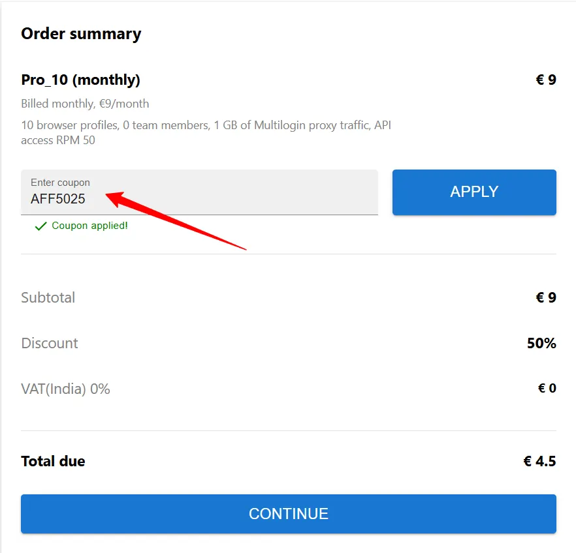The image size is (576, 553).
Task: Click the Order summary heading
Action: tap(81, 33)
